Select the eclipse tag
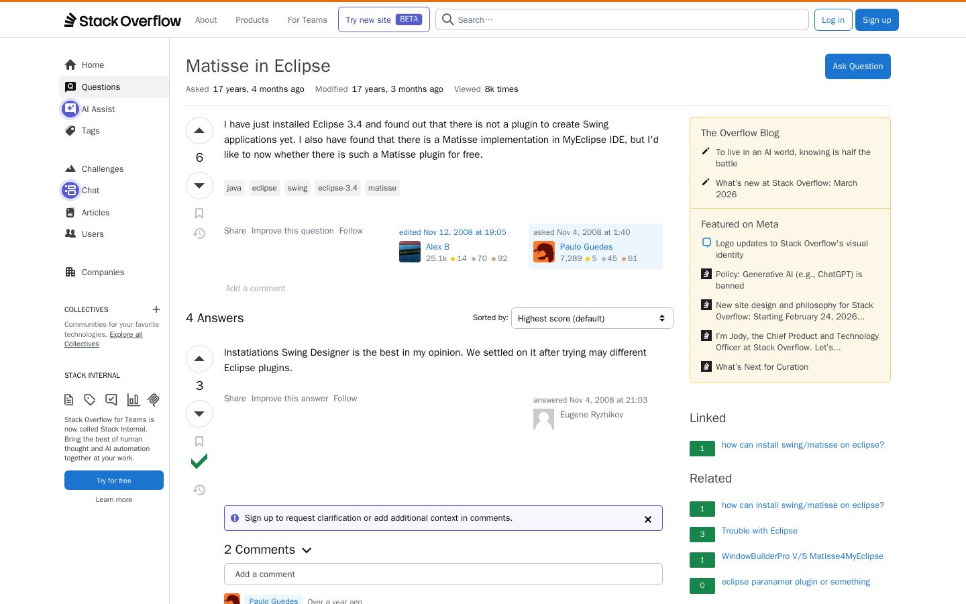The width and height of the screenshot is (966, 604). coord(264,188)
